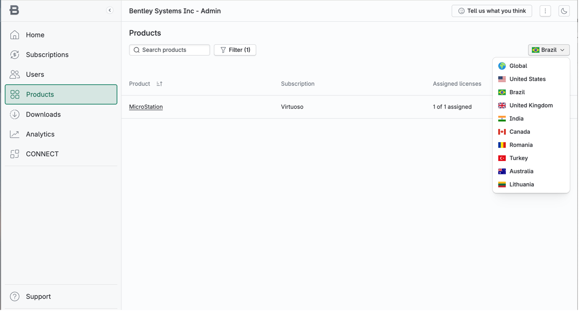This screenshot has width=580, height=311.
Task: Focus the Search products field
Action: pyautogui.click(x=169, y=50)
